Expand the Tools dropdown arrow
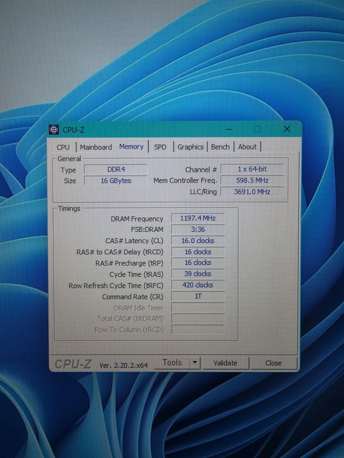This screenshot has height=458, width=344. tap(195, 363)
